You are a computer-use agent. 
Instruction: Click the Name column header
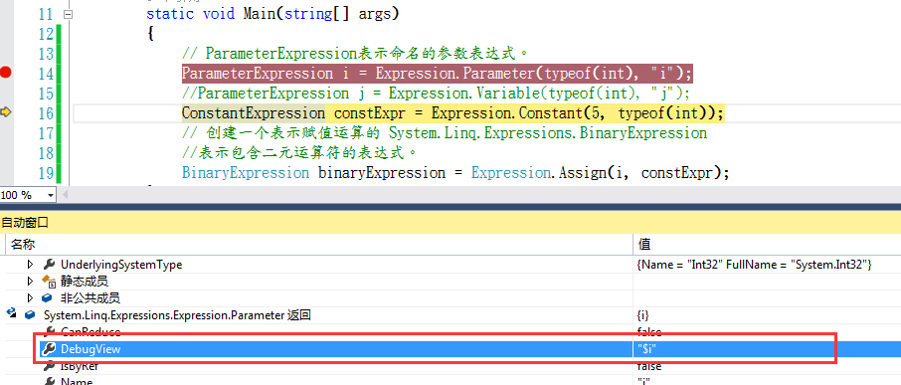(x=318, y=244)
